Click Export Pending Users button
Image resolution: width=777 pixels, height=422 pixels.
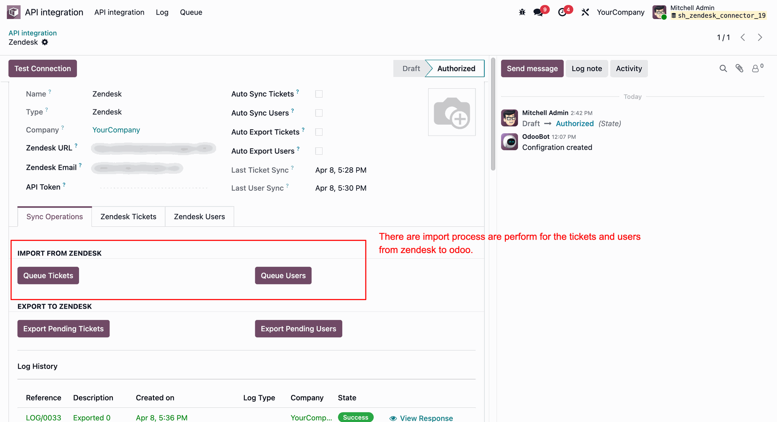299,328
